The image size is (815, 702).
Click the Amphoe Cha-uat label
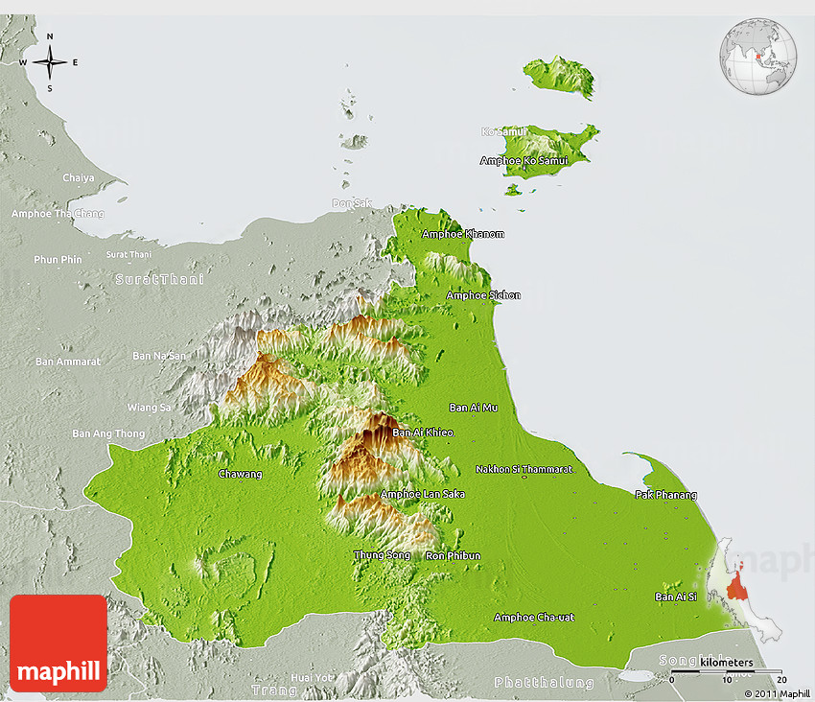(x=534, y=617)
